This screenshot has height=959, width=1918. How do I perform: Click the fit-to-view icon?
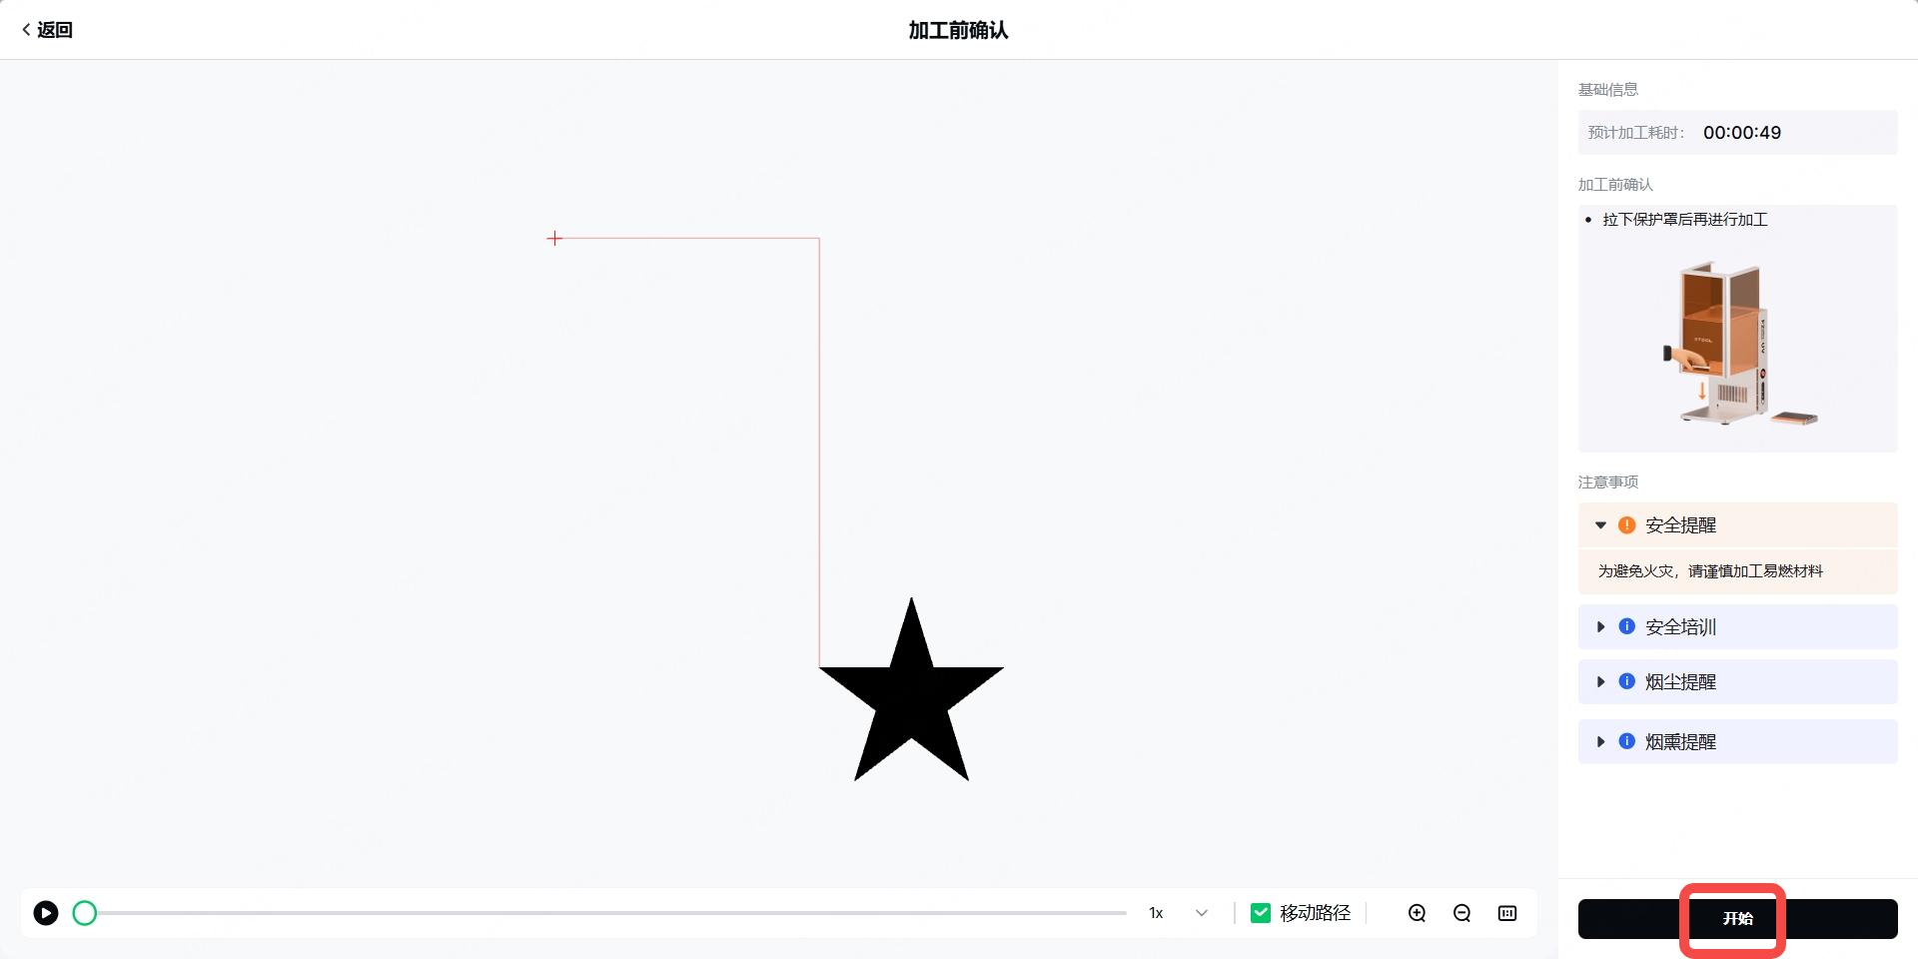pyautogui.click(x=1507, y=913)
